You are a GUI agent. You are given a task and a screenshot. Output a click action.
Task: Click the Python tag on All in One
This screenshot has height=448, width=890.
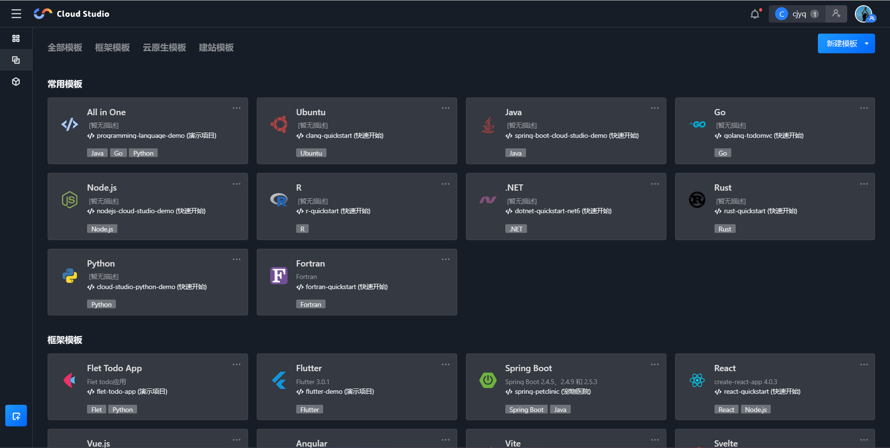point(143,153)
